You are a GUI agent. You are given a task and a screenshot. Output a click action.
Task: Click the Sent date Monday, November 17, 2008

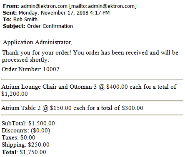pos(53,13)
